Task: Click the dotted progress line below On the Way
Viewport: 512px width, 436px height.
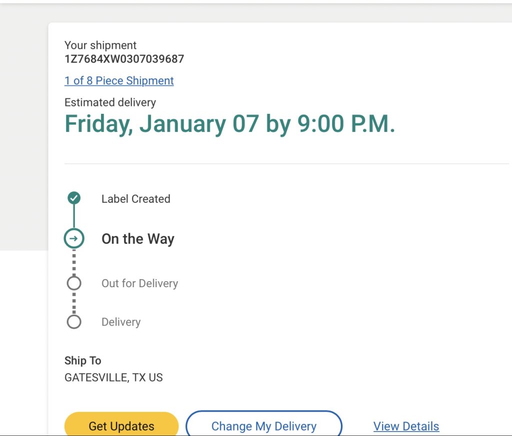Action: pos(74,263)
